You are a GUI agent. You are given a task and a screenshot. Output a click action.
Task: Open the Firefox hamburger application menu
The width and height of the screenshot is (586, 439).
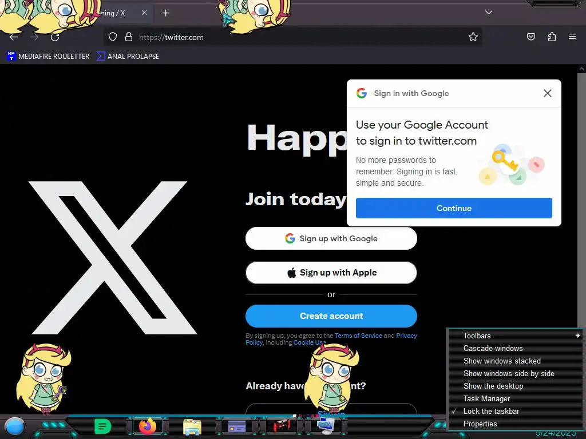572,37
